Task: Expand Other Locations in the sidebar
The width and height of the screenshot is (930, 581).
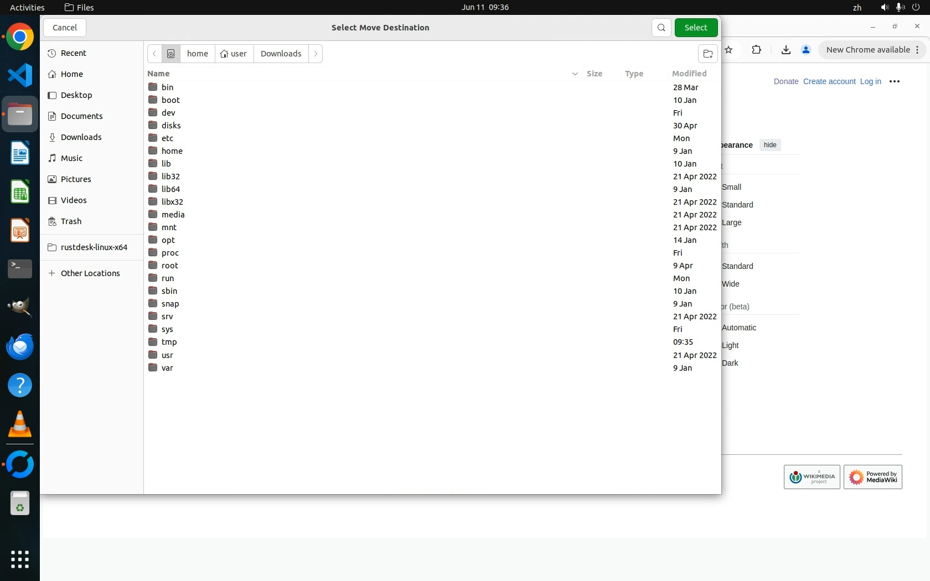Action: click(x=90, y=273)
